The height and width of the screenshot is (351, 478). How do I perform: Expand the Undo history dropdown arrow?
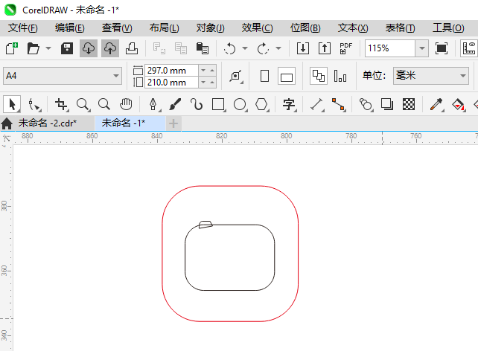pos(245,48)
